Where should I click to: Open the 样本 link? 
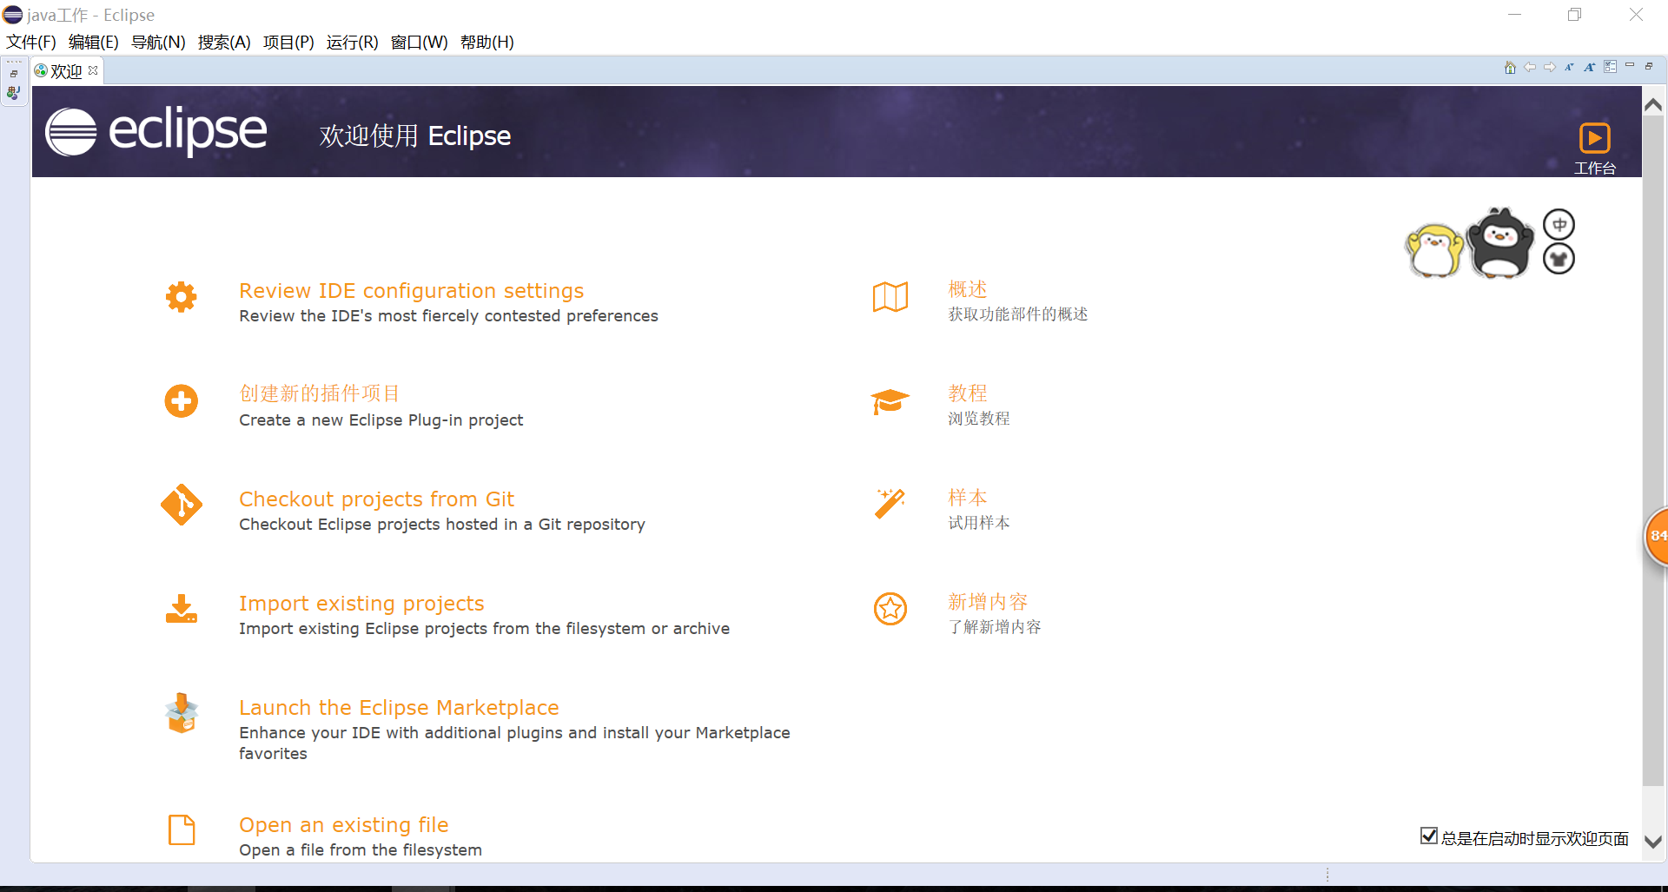[x=968, y=498]
